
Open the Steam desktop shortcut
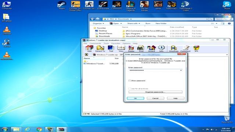tap(62, 5)
